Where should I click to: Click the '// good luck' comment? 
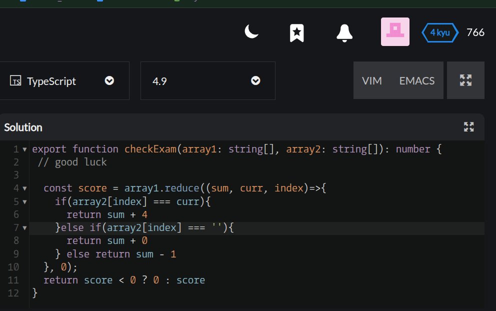click(72, 162)
